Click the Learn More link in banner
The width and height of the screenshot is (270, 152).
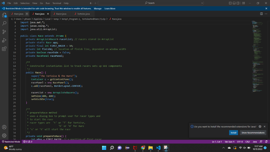[x=110, y=8]
